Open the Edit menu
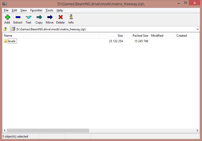This screenshot has width=202, height=141. pyautogui.click(x=14, y=10)
